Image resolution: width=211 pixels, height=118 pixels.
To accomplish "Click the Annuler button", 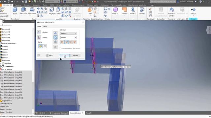I will coord(75,55).
